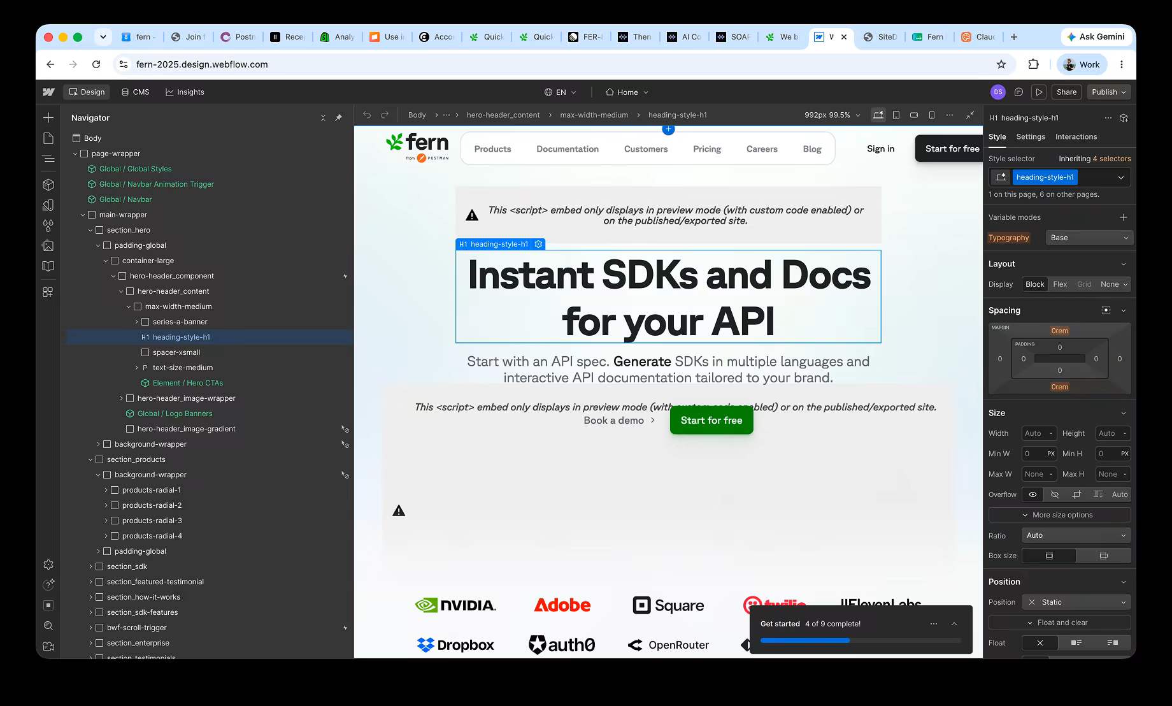Open the Components cube icon in sidebar
1172x706 pixels.
pos(48,185)
